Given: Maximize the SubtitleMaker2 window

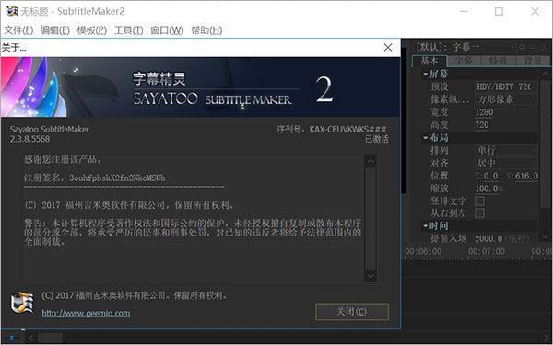Looking at the screenshot, I should [499, 12].
